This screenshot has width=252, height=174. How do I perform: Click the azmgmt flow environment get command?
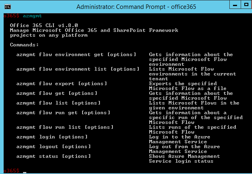(76, 55)
